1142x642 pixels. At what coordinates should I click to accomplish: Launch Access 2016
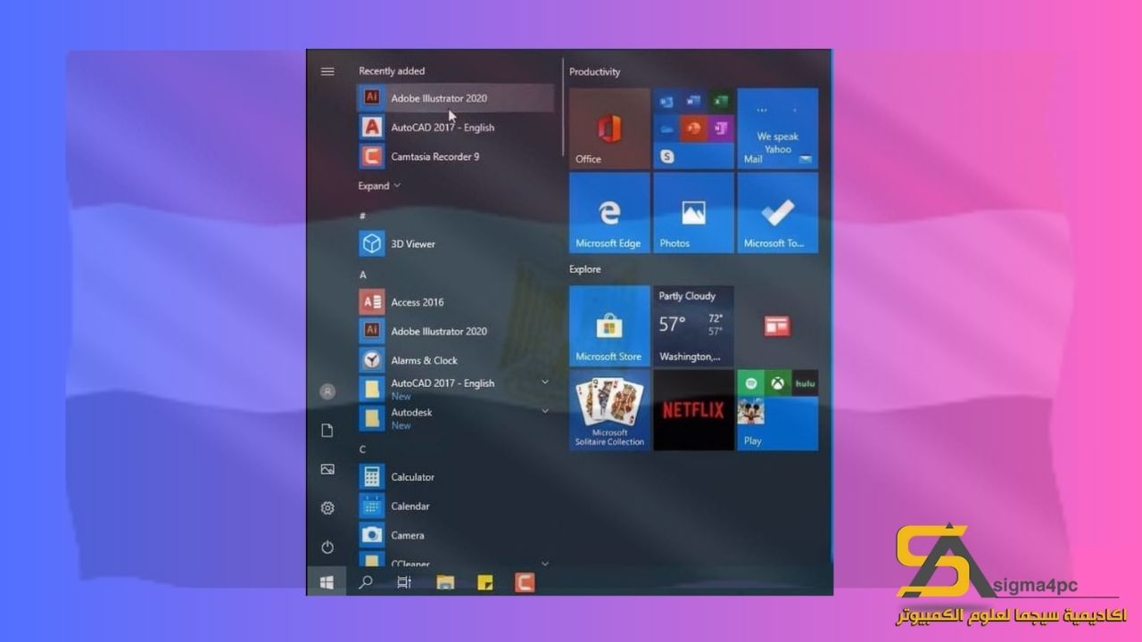(x=455, y=302)
